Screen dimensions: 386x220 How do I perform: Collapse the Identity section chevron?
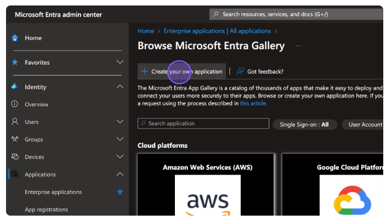120,87
